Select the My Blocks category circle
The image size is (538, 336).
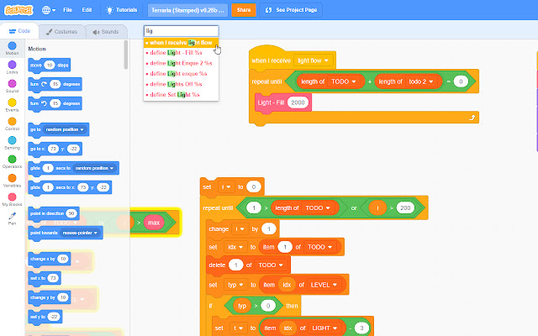click(12, 197)
